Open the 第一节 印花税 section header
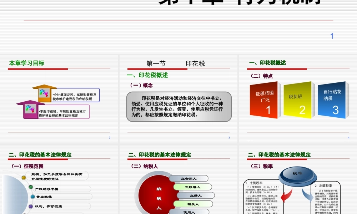The width and height of the screenshot is (357, 214). point(176,64)
